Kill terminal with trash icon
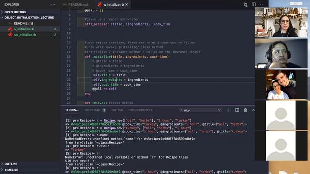 (245, 110)
